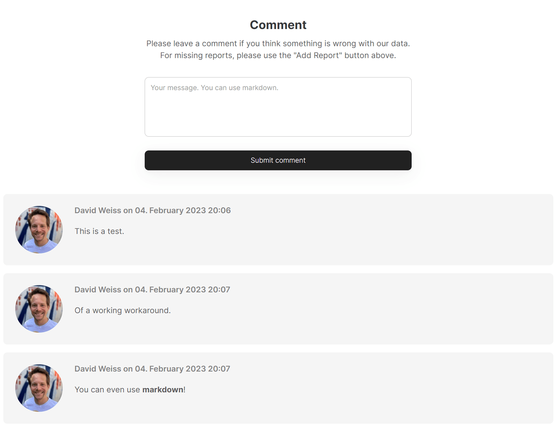
Task: Click the 'Of a working workaround.' comment text
Action: click(x=122, y=310)
